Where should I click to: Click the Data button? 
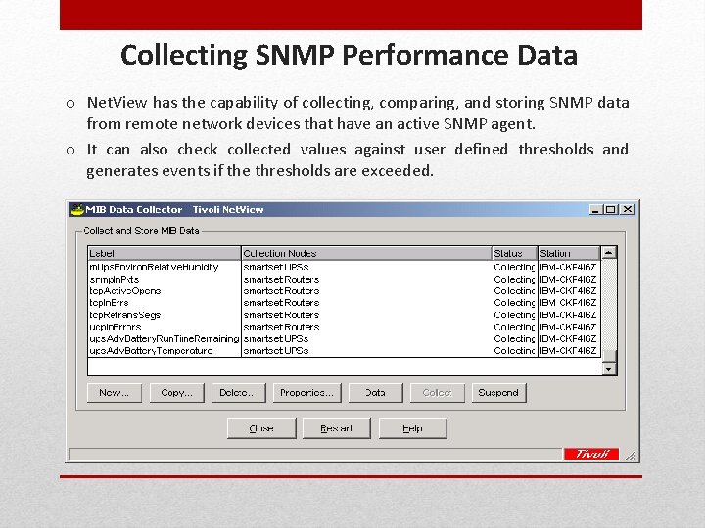[x=375, y=393]
